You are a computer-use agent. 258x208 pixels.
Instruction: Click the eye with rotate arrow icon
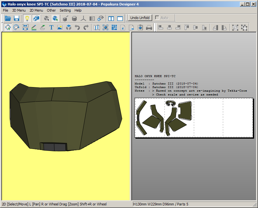pyautogui.click(x=101, y=18)
